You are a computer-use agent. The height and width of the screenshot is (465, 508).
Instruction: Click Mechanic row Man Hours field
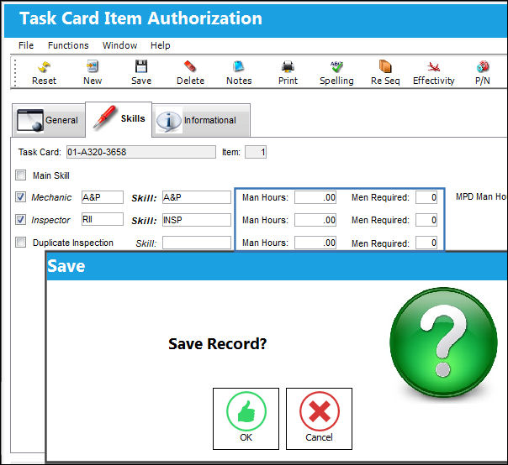pyautogui.click(x=315, y=197)
